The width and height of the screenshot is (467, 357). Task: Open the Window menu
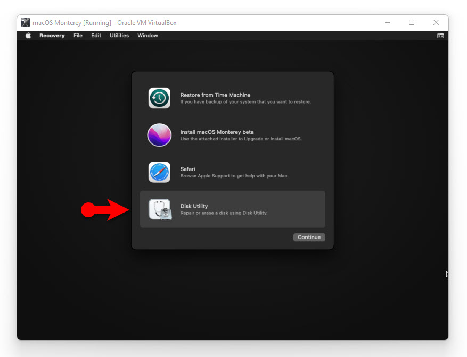point(148,36)
